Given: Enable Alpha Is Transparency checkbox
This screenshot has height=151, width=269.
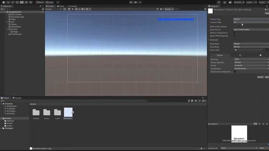Looking at the screenshot, I should coord(235,33).
